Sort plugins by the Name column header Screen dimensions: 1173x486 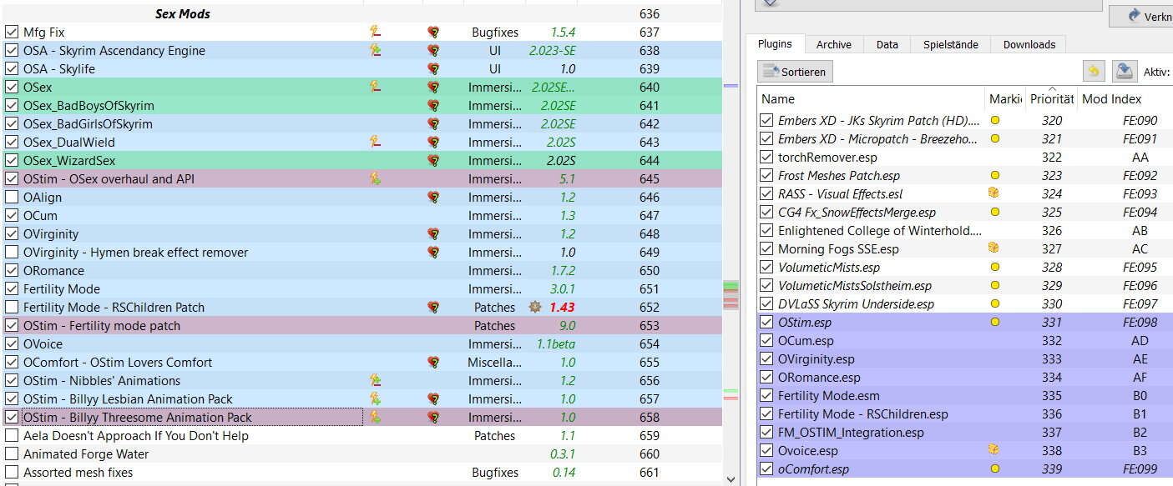click(871, 99)
